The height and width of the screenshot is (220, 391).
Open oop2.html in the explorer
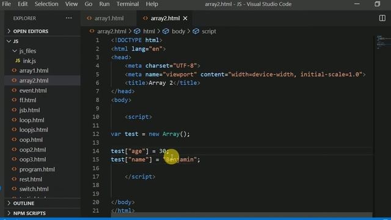[42, 150]
